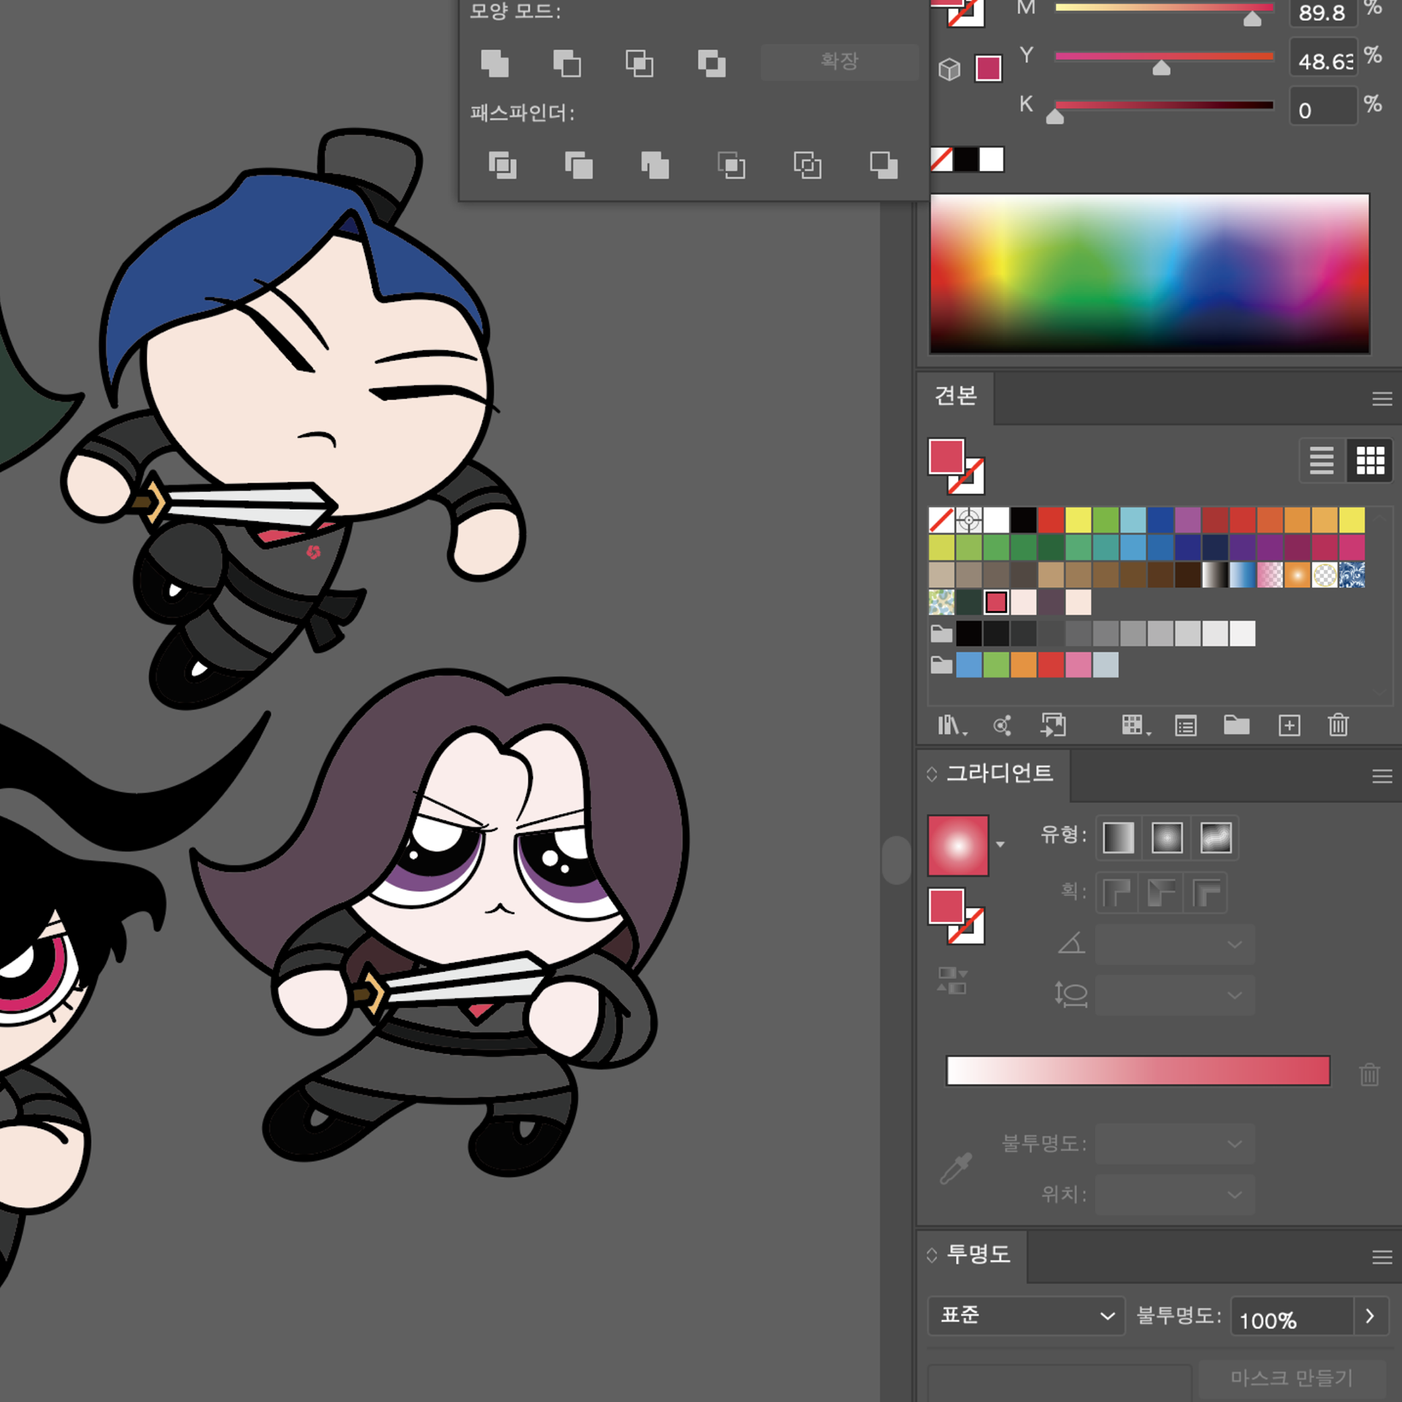Delete swatch with the trash icon
Screen dimensions: 1402x1402
click(1338, 725)
